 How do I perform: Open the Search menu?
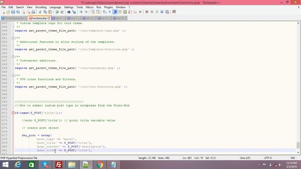20,7
